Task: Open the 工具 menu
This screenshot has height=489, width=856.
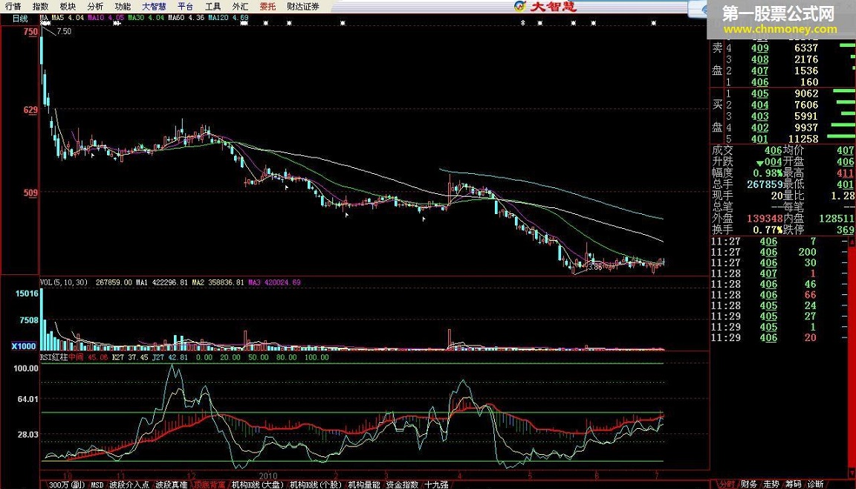Action: pos(213,7)
